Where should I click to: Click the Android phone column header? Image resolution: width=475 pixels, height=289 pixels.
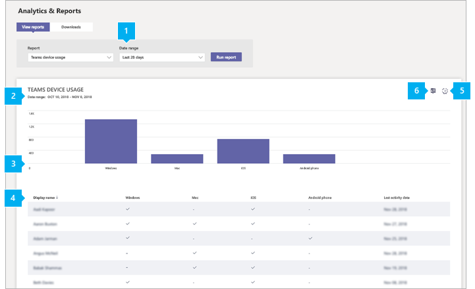[x=320, y=197]
